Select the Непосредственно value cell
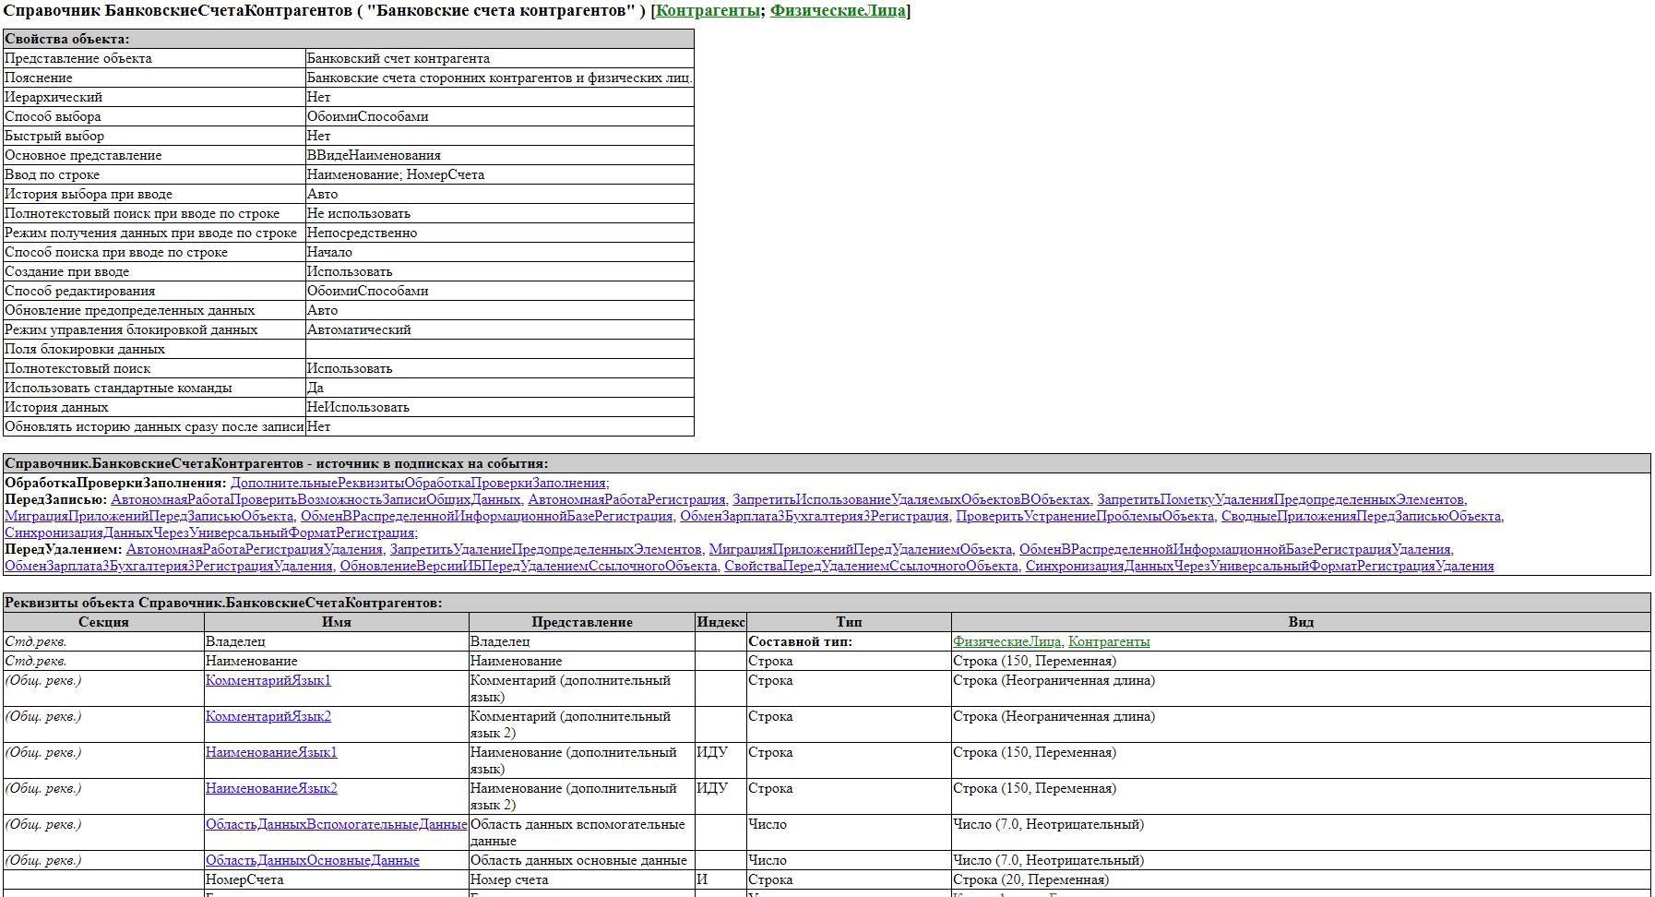The height and width of the screenshot is (897, 1655). (x=499, y=233)
